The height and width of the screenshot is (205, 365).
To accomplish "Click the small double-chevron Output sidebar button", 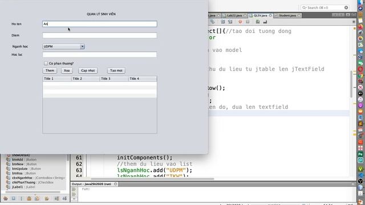I will (x=74, y=199).
